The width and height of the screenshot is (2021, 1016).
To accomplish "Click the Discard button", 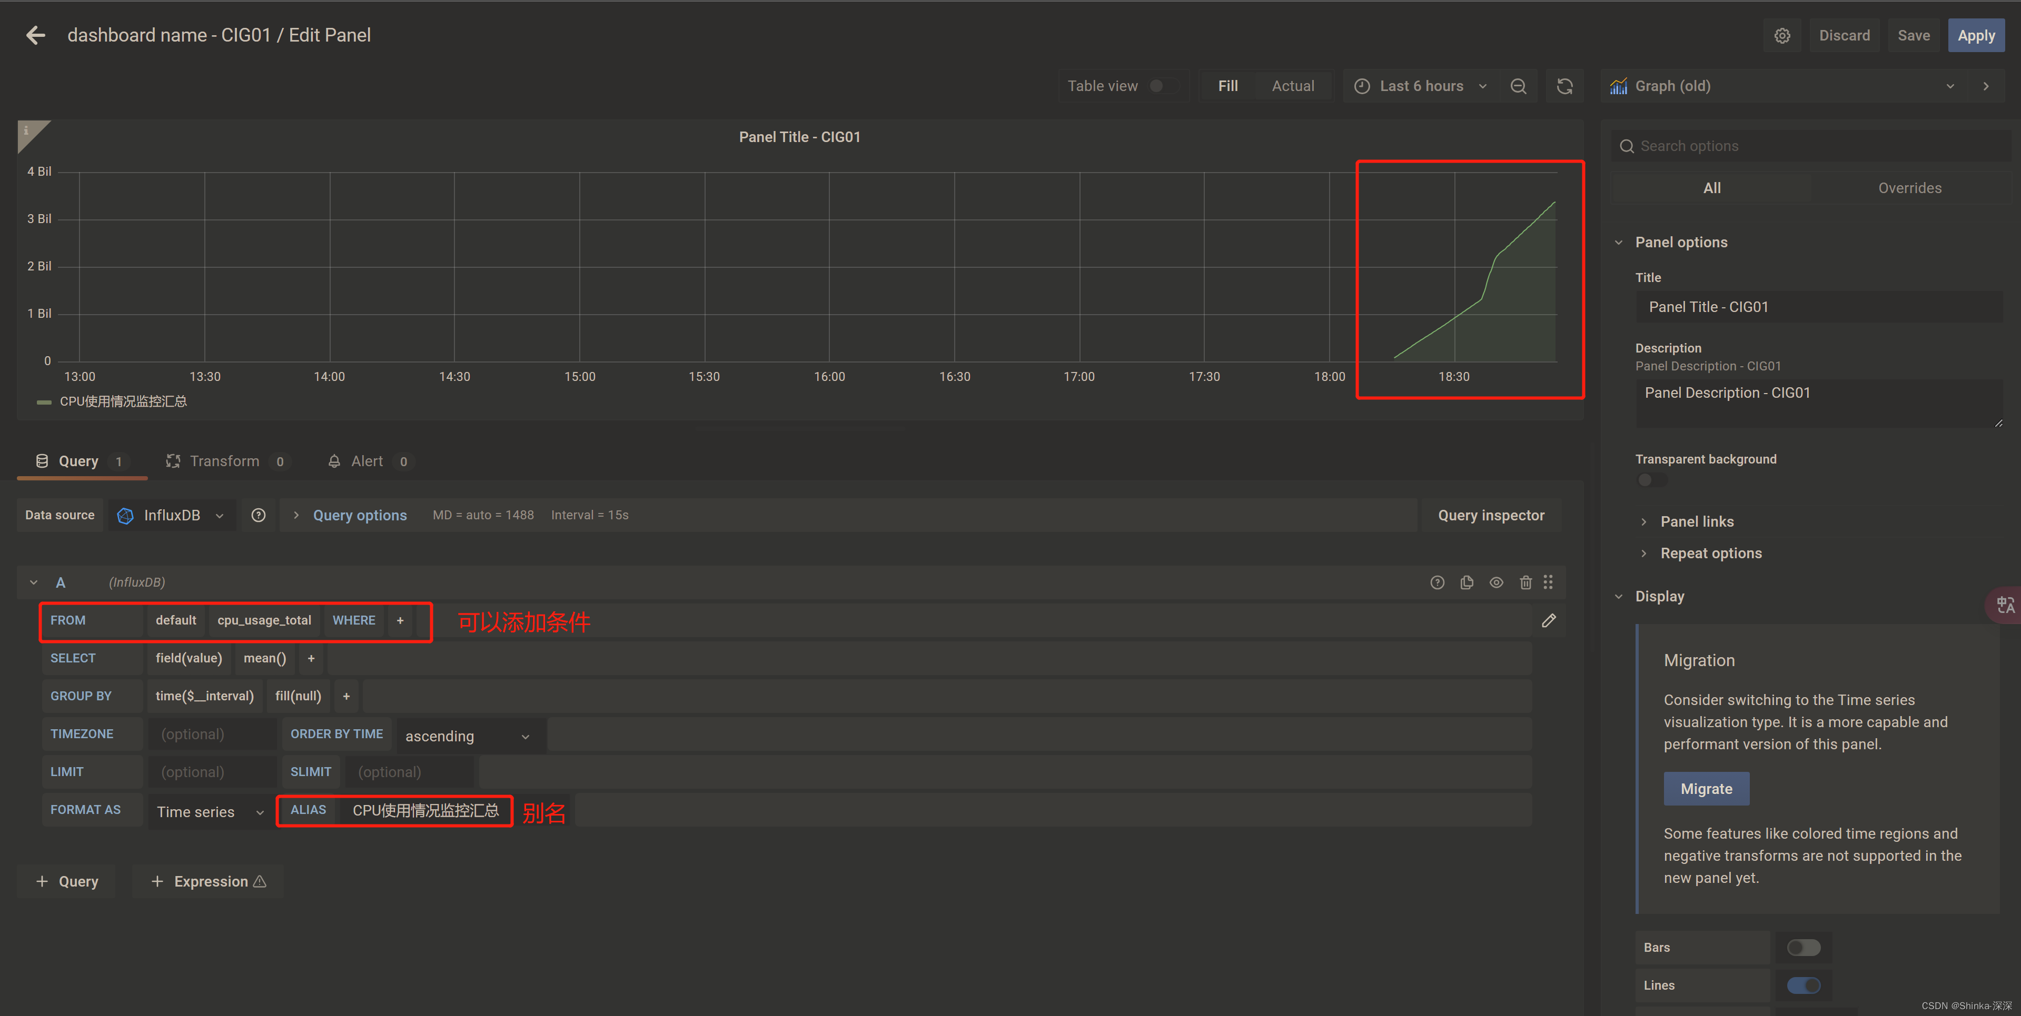I will coord(1844,35).
